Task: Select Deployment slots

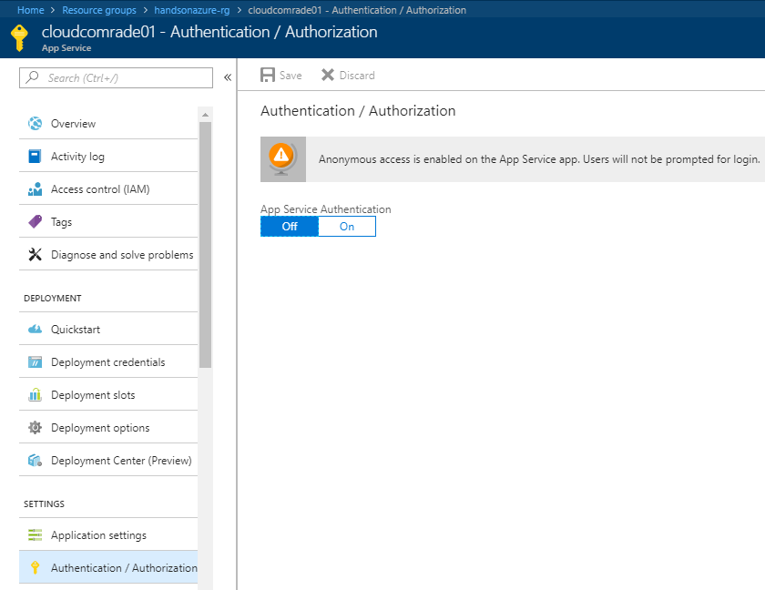Action: click(108, 394)
